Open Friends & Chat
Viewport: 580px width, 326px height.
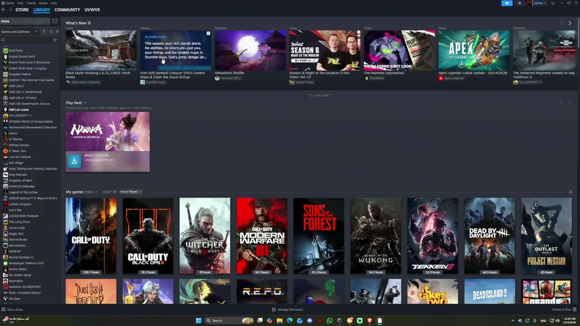click(563, 310)
